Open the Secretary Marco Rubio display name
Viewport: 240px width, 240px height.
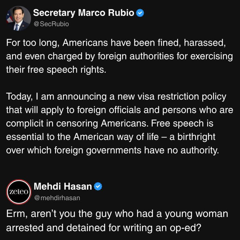click(83, 13)
